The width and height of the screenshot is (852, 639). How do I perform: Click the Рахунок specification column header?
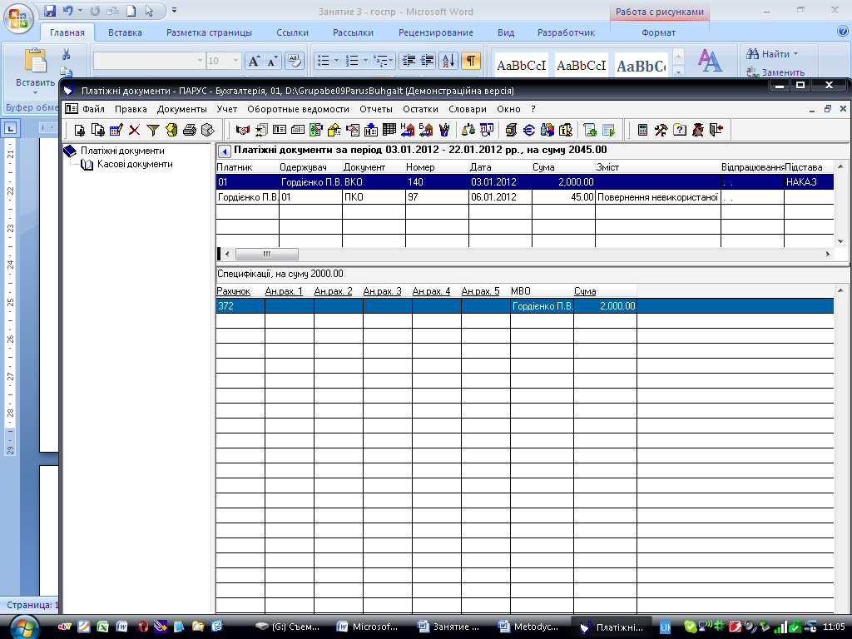click(240, 291)
